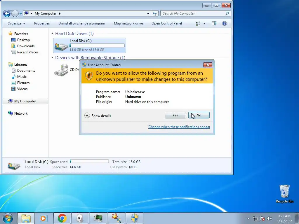This screenshot has width=299, height=224.
Task: Open Documents library
Action: [x=26, y=71]
